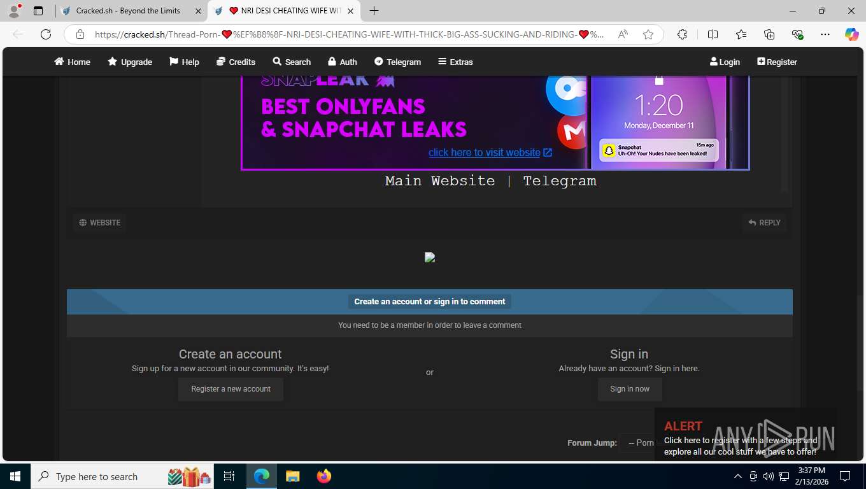This screenshot has height=489, width=866.
Task: Click the Windows Start button
Action: (x=15, y=476)
